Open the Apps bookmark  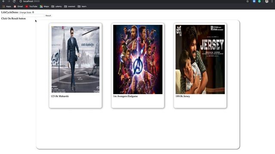click(7, 6)
